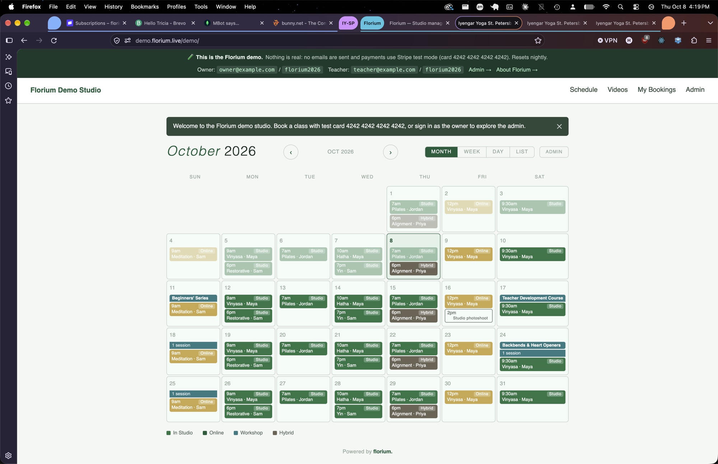Open macOS Control Center icon
Screen dimensions: 718x464
pyautogui.click(x=636, y=7)
